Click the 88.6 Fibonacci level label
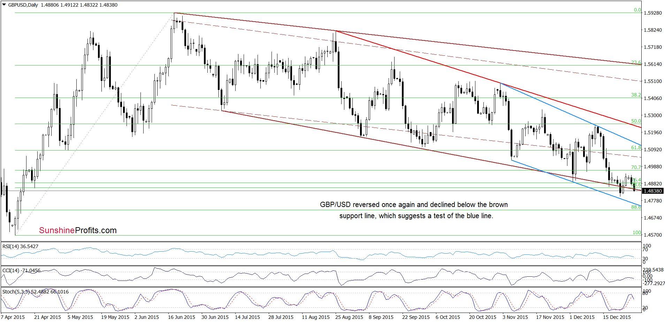The height and width of the screenshot is (322, 665). [636, 207]
